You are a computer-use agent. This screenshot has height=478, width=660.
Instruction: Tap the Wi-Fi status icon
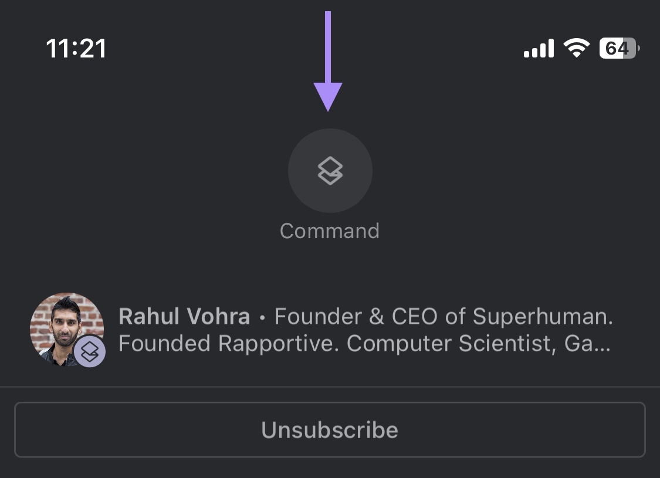[x=577, y=48]
